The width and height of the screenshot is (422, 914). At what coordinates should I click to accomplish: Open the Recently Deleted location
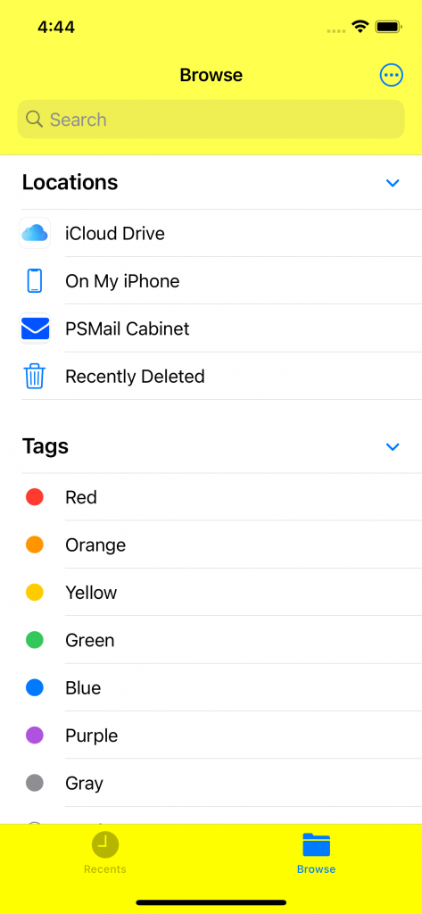pyautogui.click(x=221, y=376)
